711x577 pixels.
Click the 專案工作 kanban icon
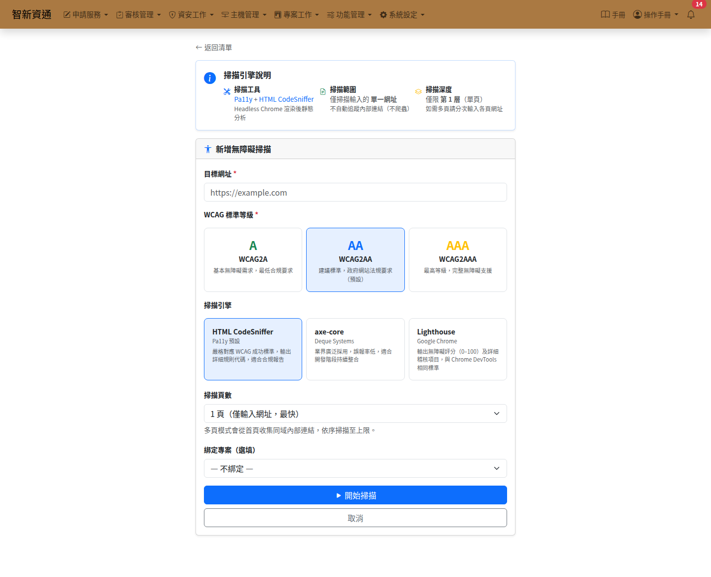tap(277, 15)
